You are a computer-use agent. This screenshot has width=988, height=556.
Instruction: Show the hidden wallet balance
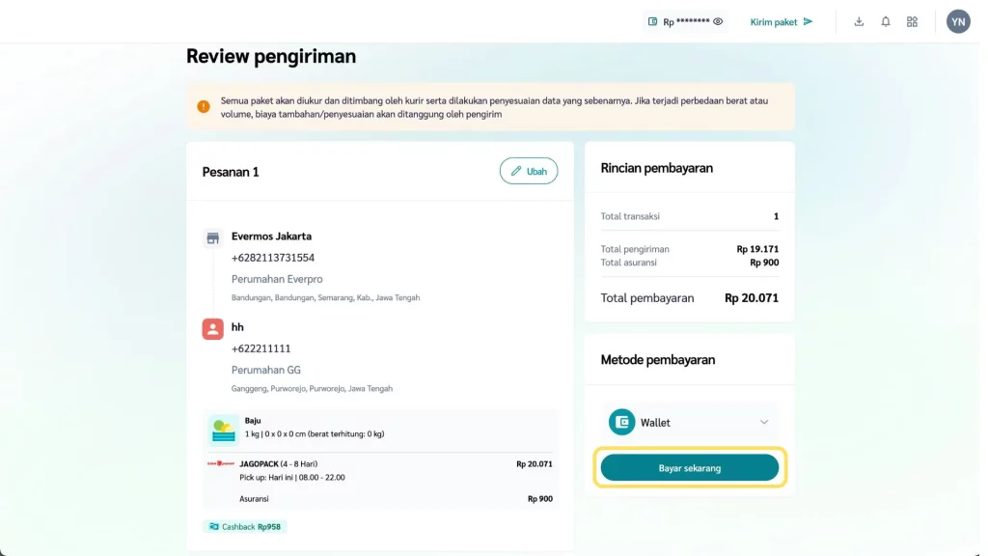click(718, 21)
